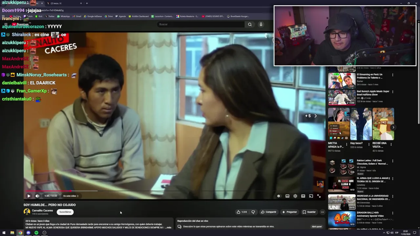This screenshot has width=420, height=236.
Task: Show hidden system tray icons chevron
Action: pyautogui.click(x=384, y=233)
